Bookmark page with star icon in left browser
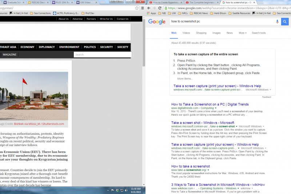The height and width of the screenshot is (194, 291). [137, 8]
